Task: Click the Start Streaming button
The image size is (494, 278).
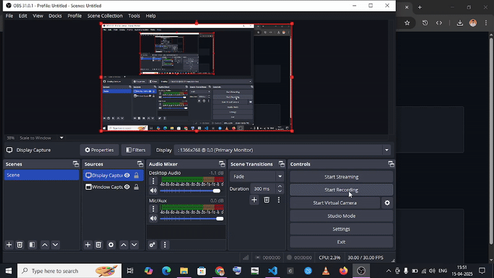Action: point(341,177)
